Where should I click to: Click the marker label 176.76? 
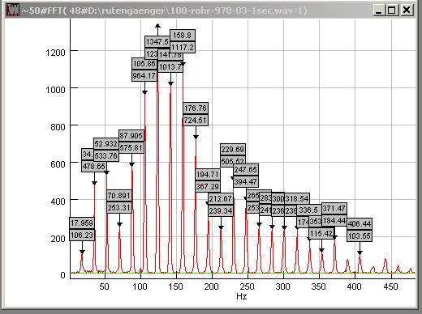point(196,108)
